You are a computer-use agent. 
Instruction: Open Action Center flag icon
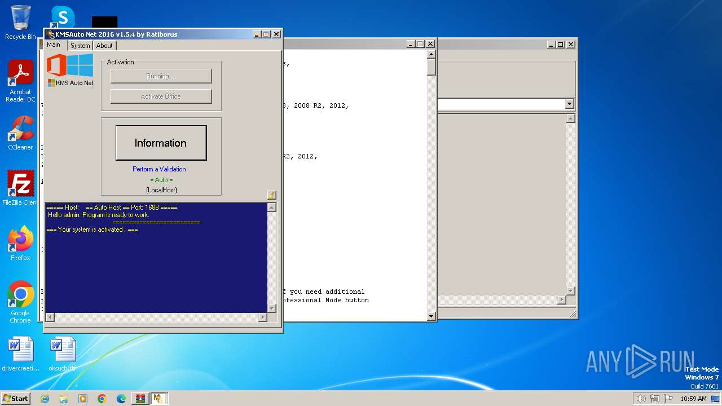668,399
